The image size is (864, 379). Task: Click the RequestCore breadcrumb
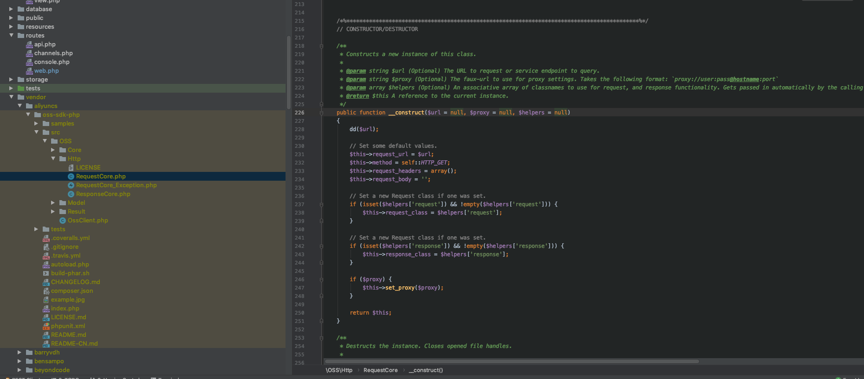coord(381,370)
